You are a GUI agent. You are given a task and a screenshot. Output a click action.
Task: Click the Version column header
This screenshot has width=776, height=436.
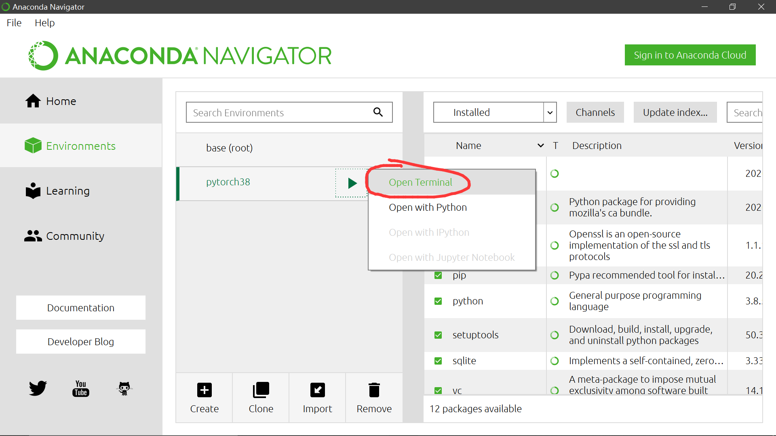tap(748, 146)
